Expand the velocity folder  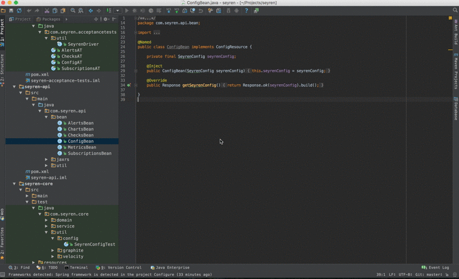tap(53, 257)
